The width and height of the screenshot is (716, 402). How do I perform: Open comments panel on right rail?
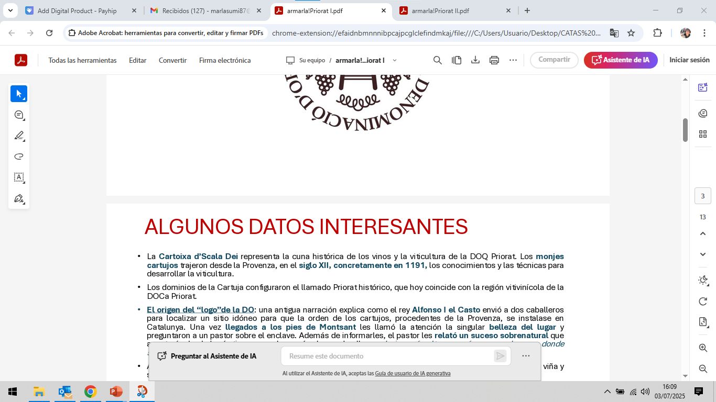[x=703, y=113]
